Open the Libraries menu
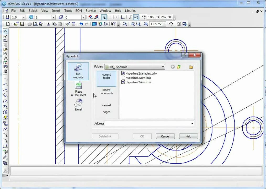 pyautogui.click(x=130, y=11)
